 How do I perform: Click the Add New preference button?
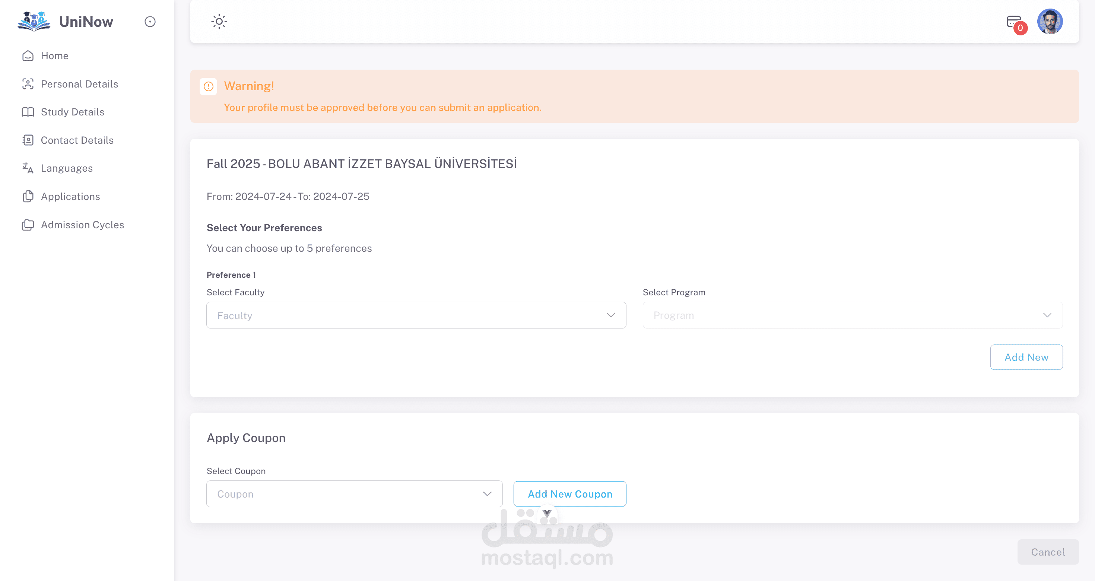pyautogui.click(x=1026, y=357)
